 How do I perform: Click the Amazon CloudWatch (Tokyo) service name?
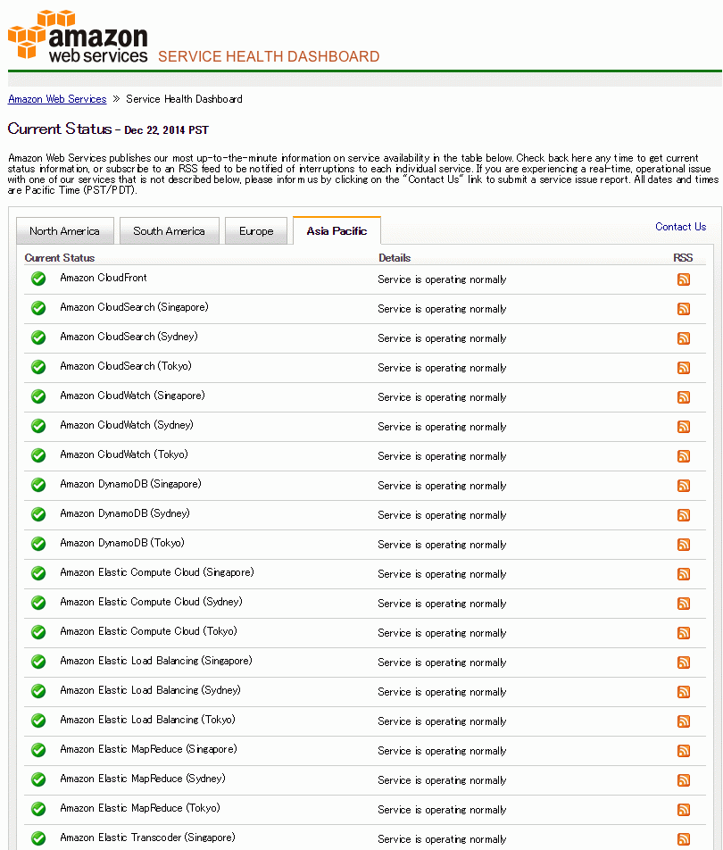pos(123,454)
